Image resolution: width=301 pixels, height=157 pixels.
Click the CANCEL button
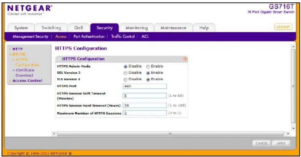(x=262, y=143)
